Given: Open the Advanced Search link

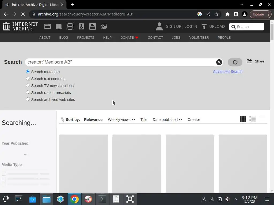Looking at the screenshot, I should click(x=227, y=72).
